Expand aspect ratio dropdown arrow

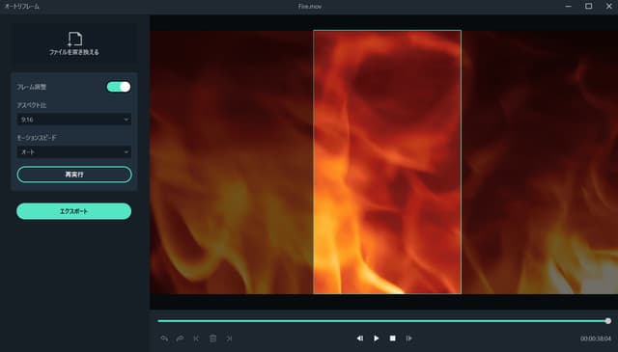click(126, 120)
